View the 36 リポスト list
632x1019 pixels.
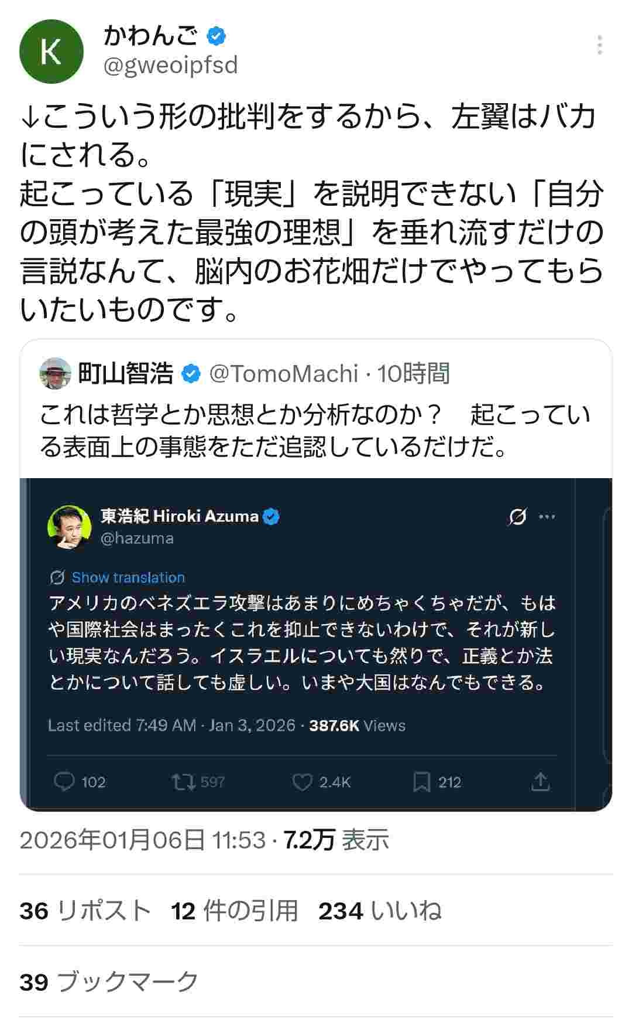(85, 911)
